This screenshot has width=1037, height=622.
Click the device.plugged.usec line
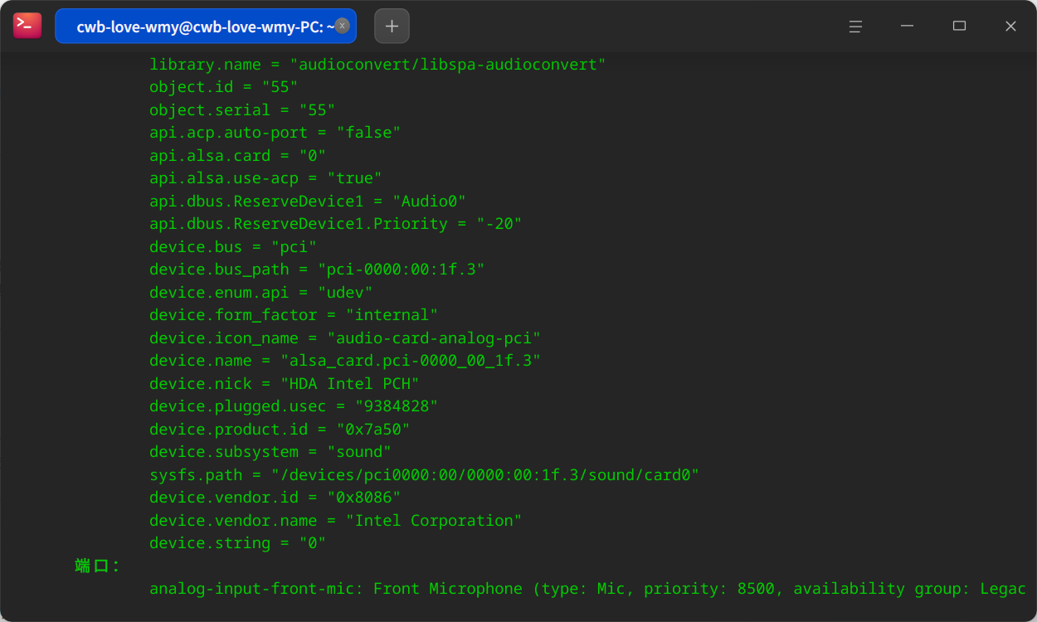[294, 406]
